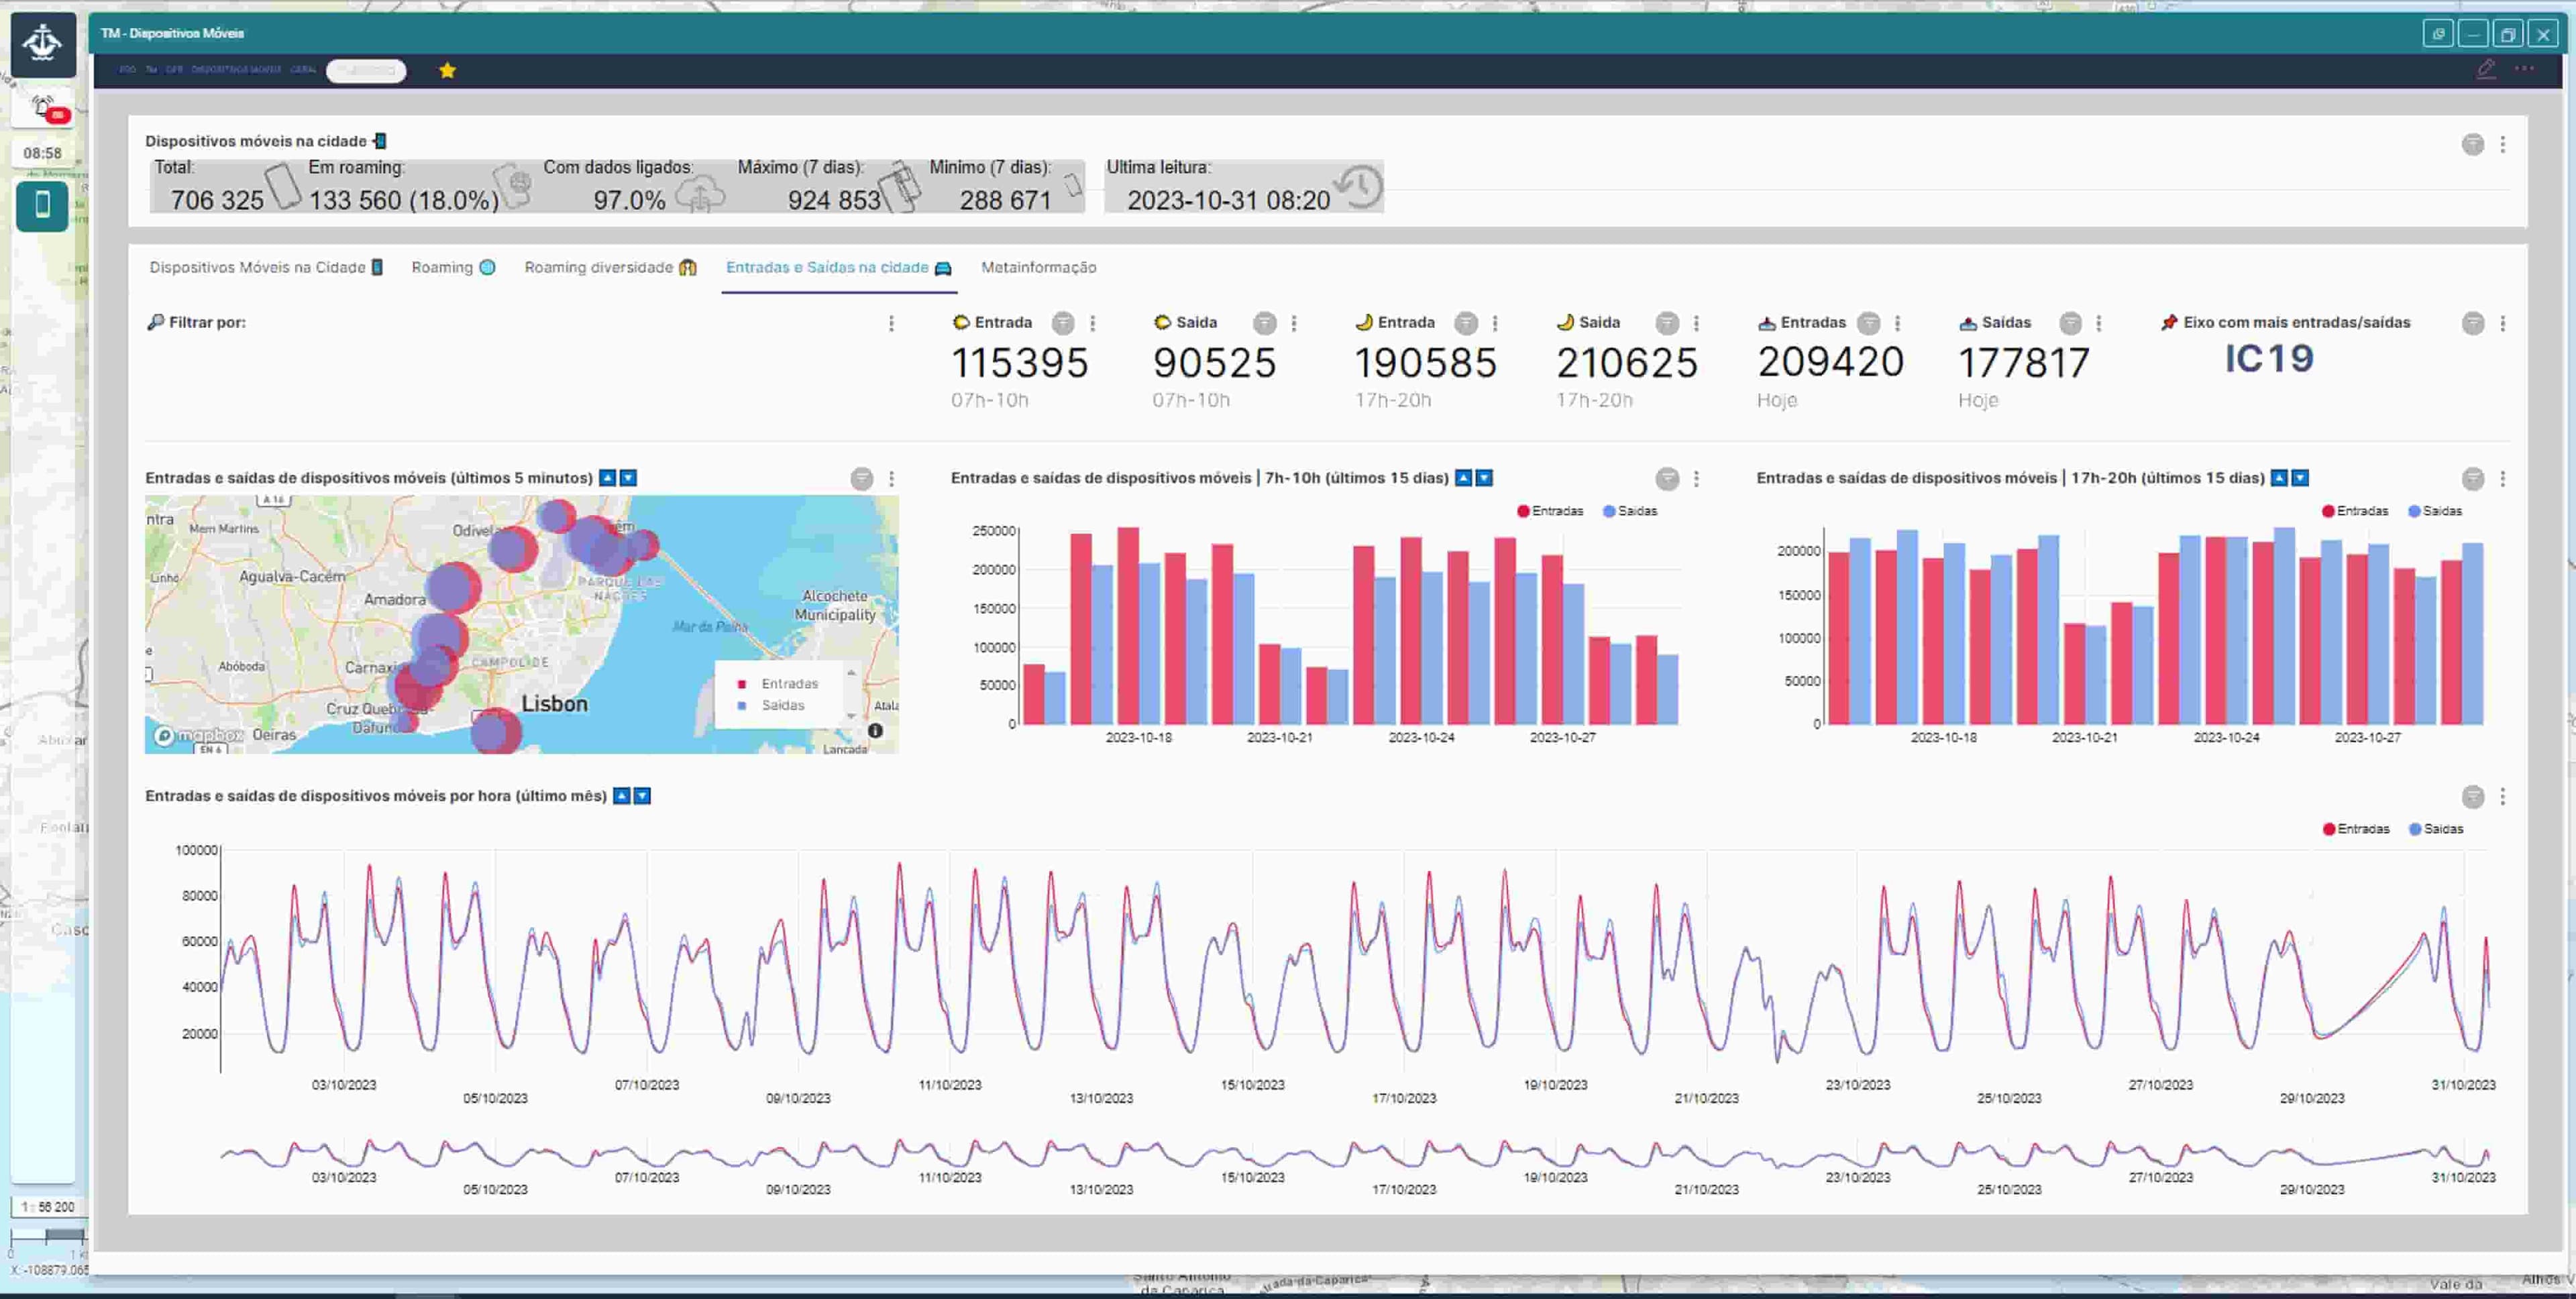Open three-dot menu of Filtrar por panel
The image size is (2576, 1299).
point(891,323)
